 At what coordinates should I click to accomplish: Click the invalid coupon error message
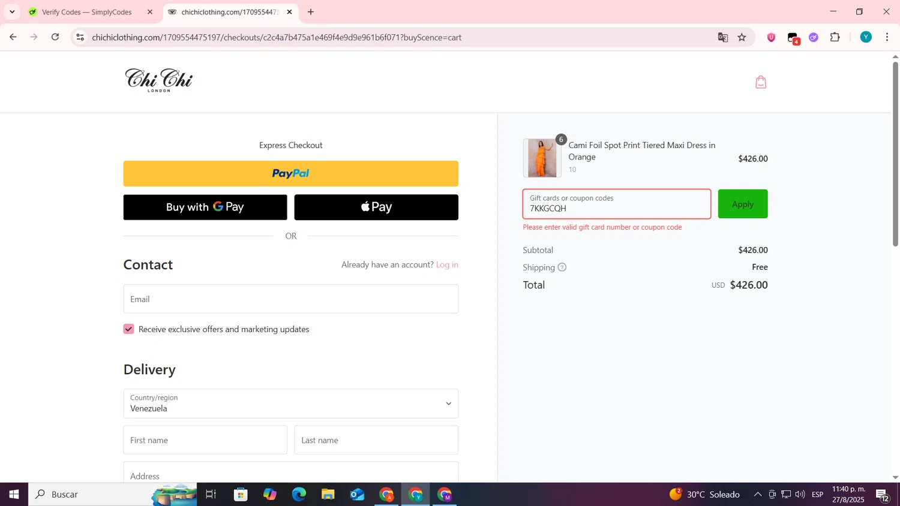[602, 227]
